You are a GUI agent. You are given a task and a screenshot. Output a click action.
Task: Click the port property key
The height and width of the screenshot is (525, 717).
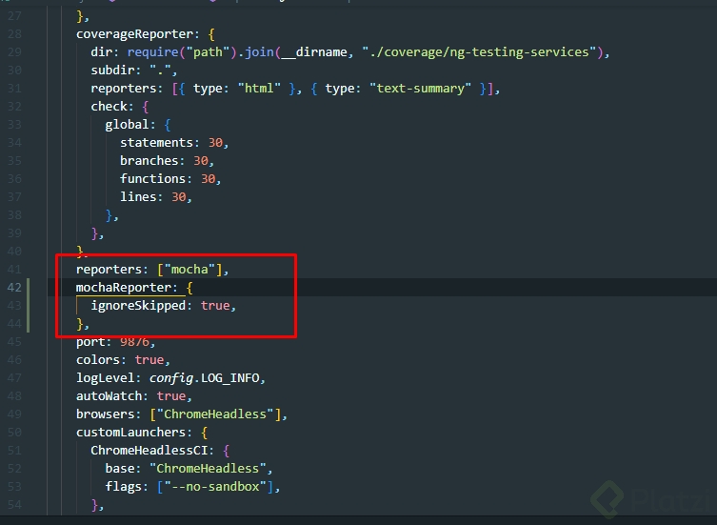pyautogui.click(x=90, y=342)
